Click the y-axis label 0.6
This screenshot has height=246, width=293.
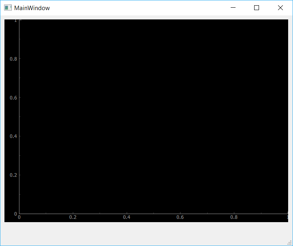point(13,98)
